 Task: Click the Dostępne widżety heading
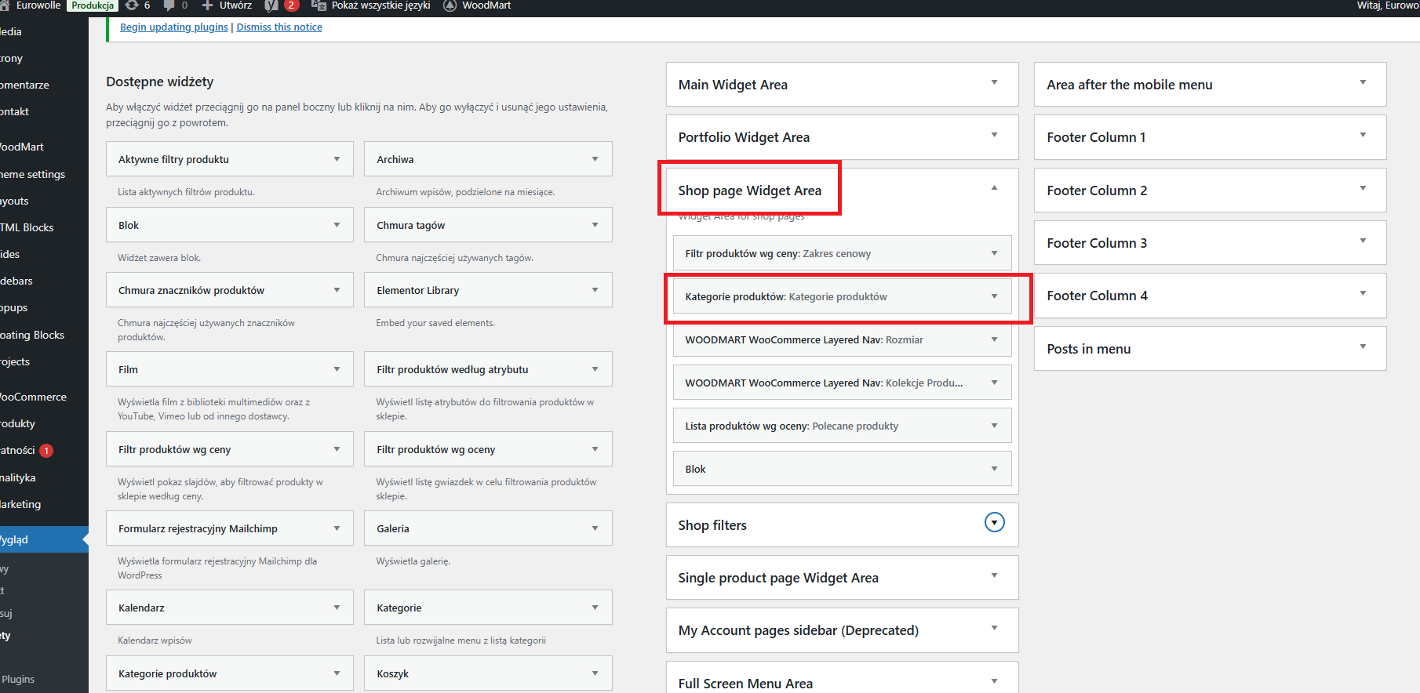160,82
